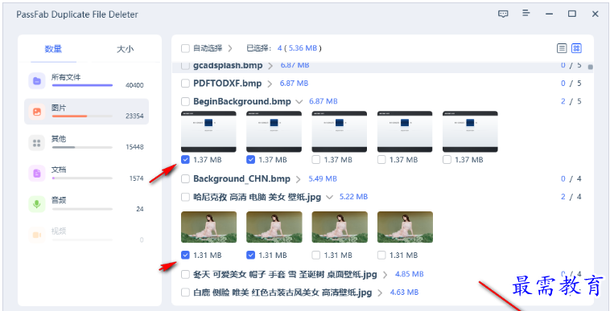610x311 pixels.
Task: Click the 已选择 4 (5.36 MB) summary text
Action: [x=284, y=48]
